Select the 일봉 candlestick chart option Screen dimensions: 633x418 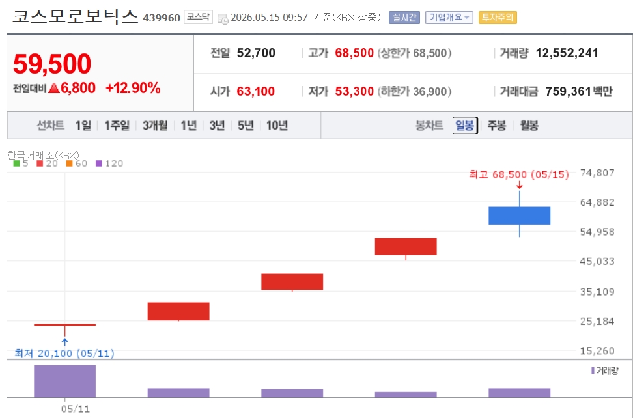465,126
